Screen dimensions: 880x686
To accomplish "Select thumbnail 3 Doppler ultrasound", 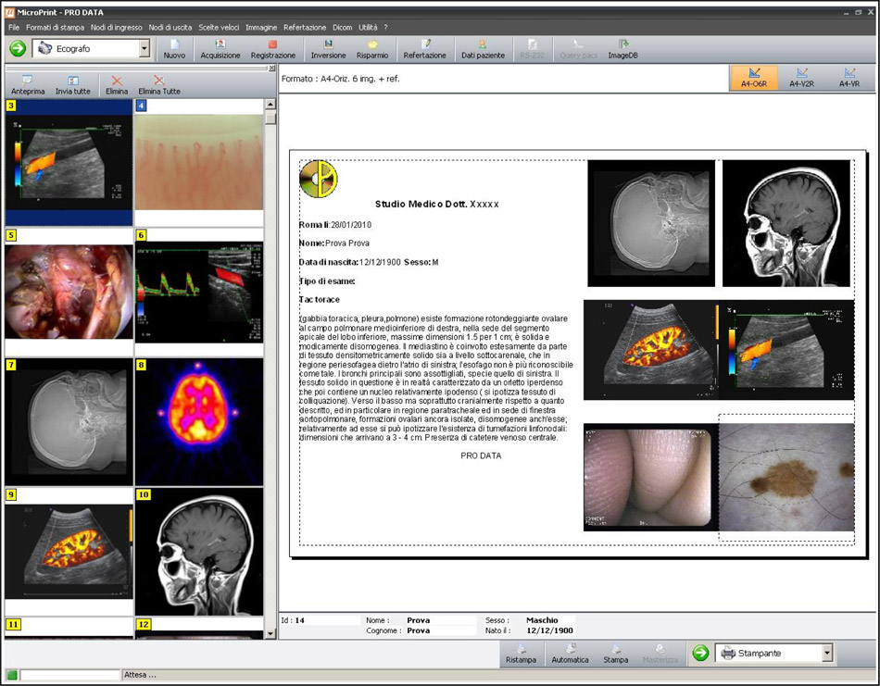I will [x=69, y=163].
